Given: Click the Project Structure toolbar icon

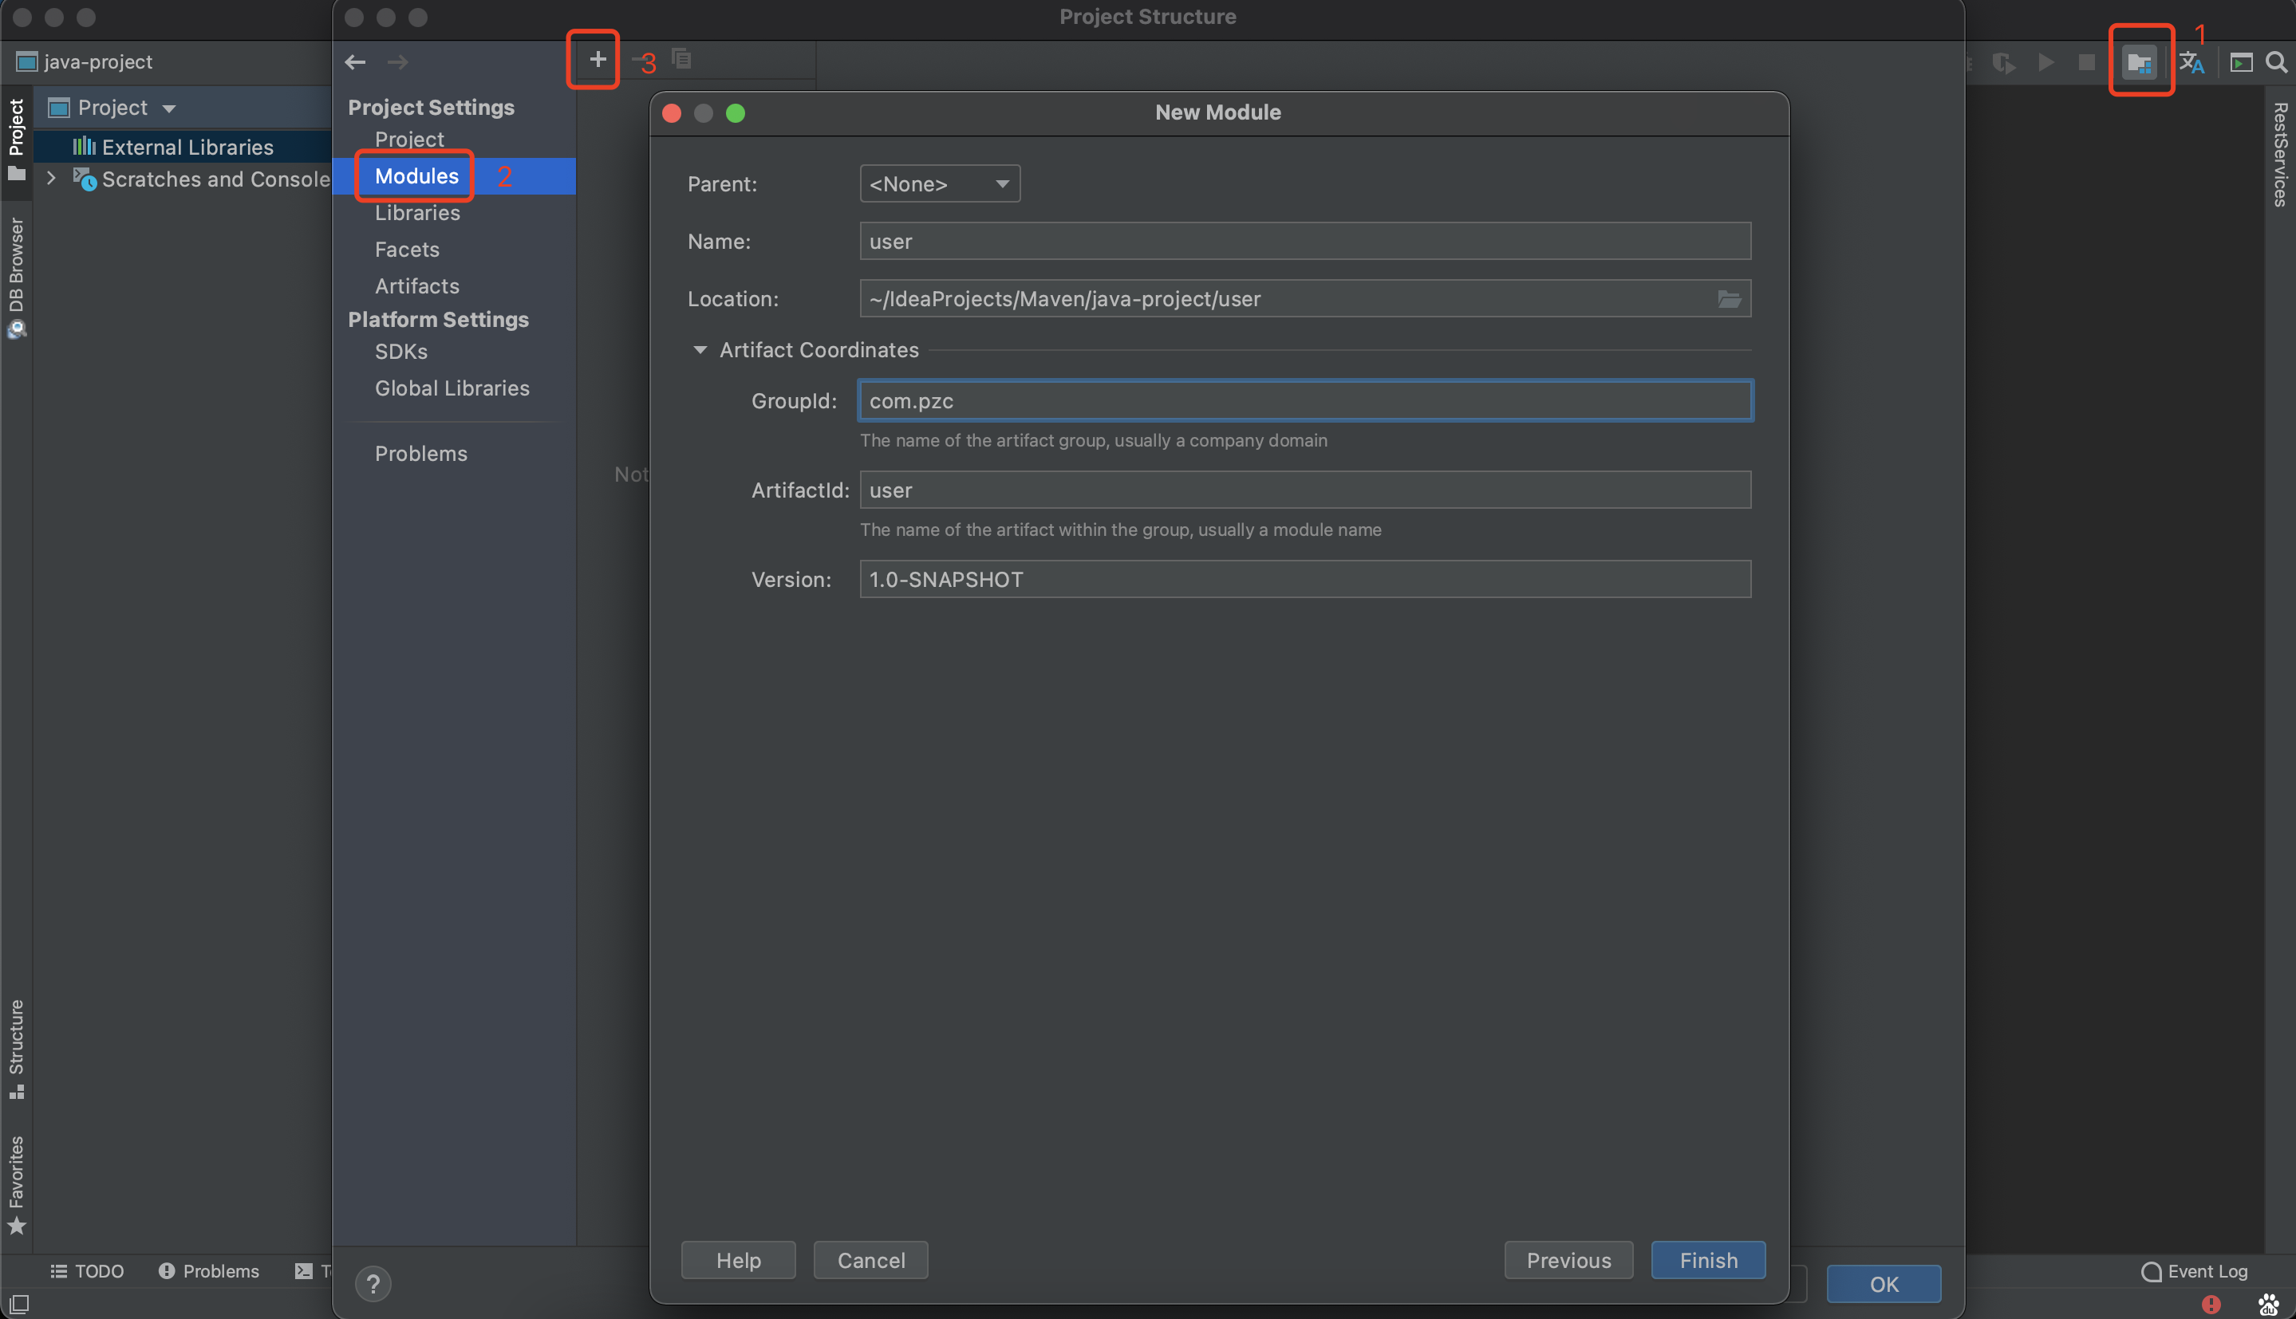Looking at the screenshot, I should tap(2140, 61).
